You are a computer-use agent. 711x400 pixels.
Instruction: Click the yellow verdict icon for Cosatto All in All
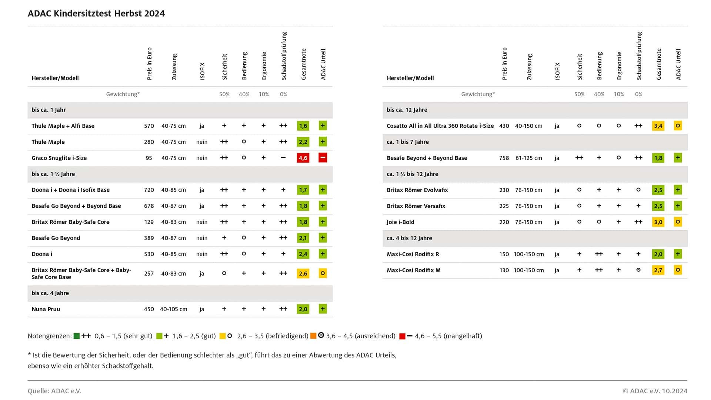[x=678, y=126]
